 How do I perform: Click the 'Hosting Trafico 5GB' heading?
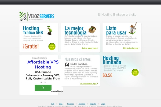click(33, 30)
